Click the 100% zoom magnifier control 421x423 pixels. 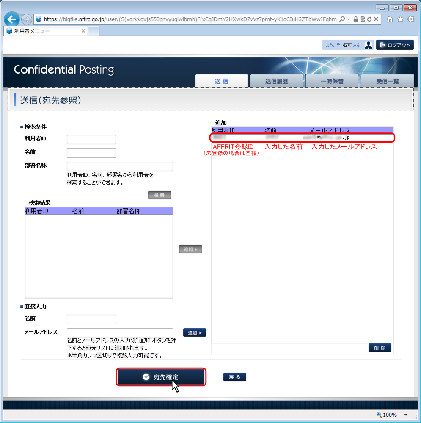386,415
